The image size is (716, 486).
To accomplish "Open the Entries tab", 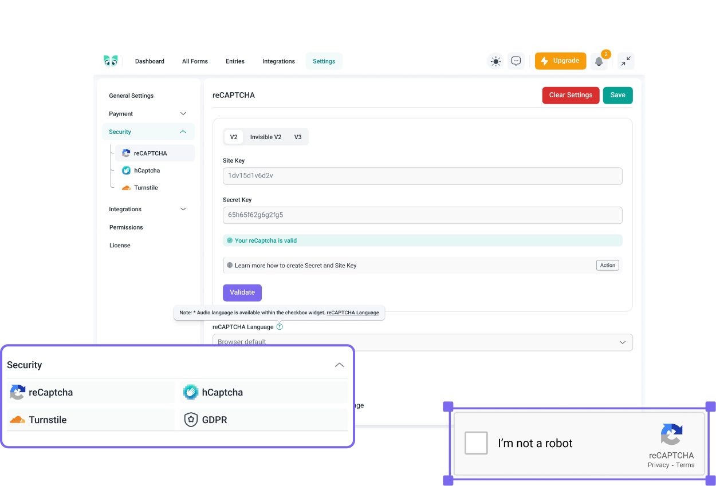I will coord(235,61).
